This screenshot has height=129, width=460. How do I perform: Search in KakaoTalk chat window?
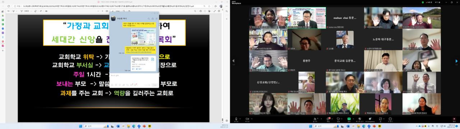pos(149,19)
